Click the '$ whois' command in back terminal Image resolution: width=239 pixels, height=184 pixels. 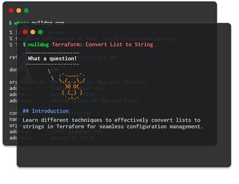(19, 23)
